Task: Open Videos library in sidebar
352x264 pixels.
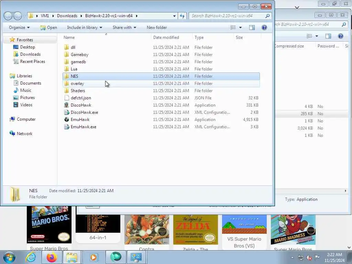Action: click(26, 104)
